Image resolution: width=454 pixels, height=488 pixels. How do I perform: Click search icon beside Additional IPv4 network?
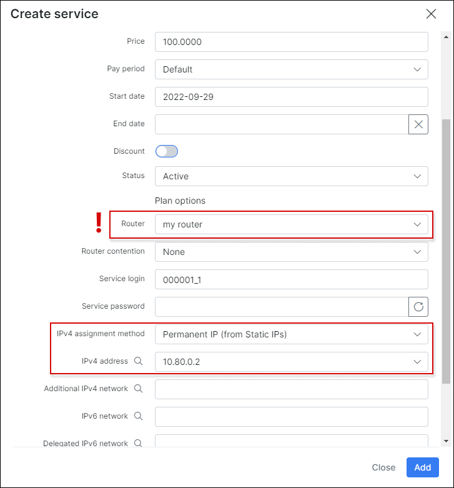click(138, 389)
